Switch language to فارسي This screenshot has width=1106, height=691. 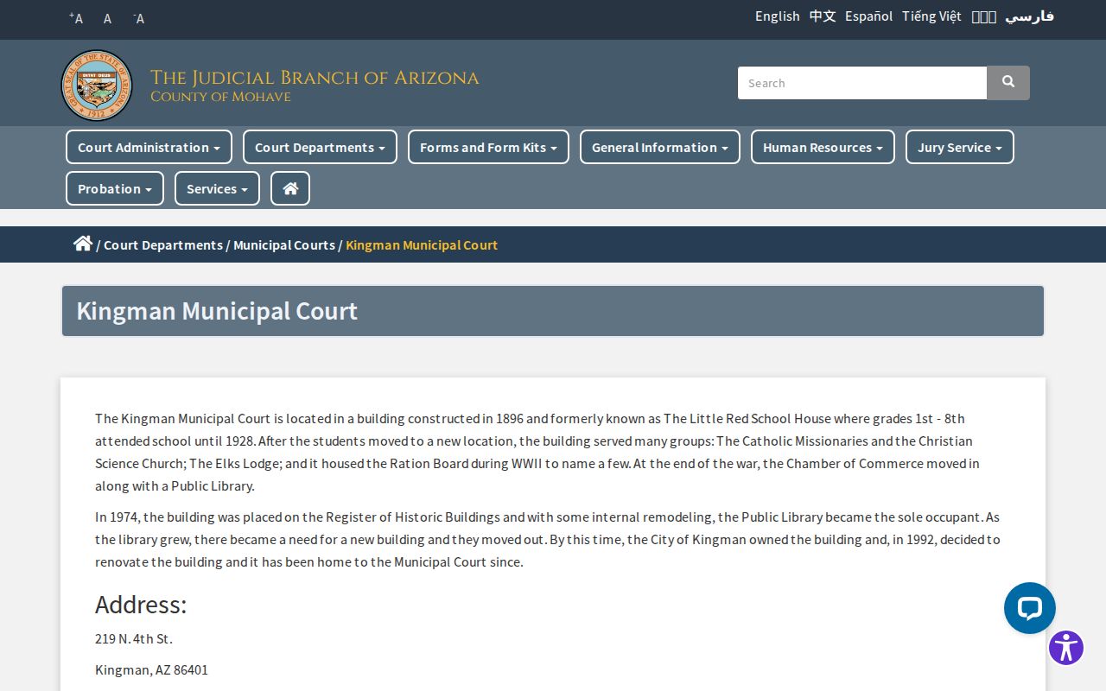[x=1029, y=16]
